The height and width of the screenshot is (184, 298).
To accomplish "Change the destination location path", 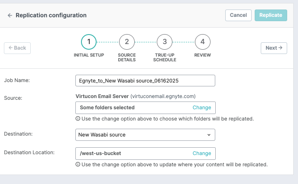I will 202,153.
